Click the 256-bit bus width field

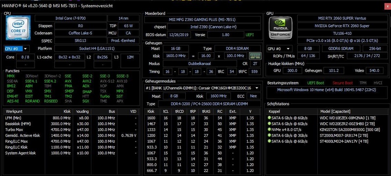[375, 49]
